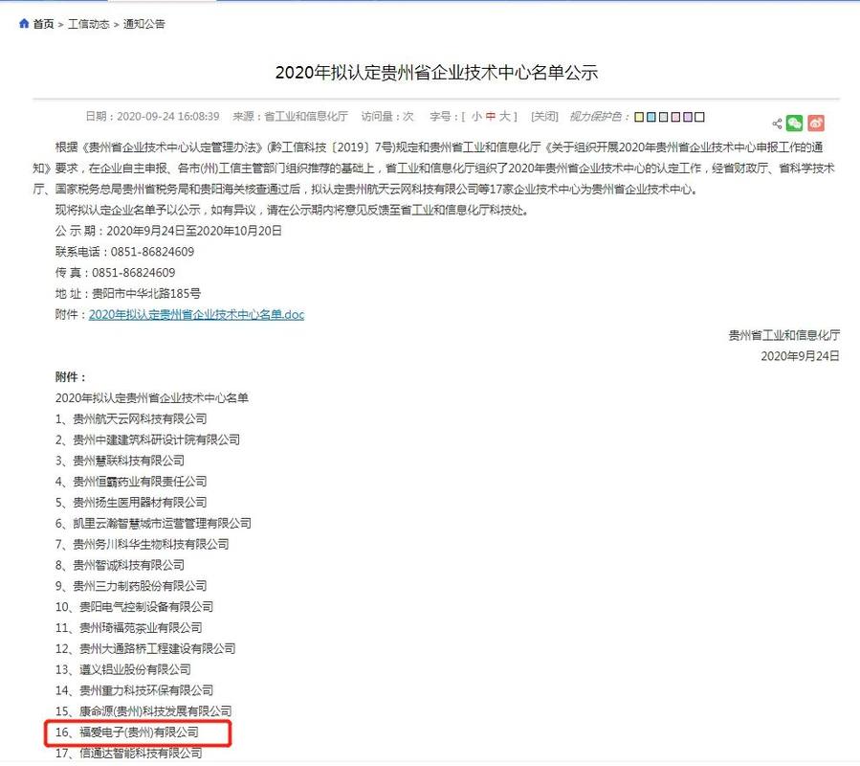Set font size to 小 (small)
The width and height of the screenshot is (860, 766).
click(x=474, y=116)
